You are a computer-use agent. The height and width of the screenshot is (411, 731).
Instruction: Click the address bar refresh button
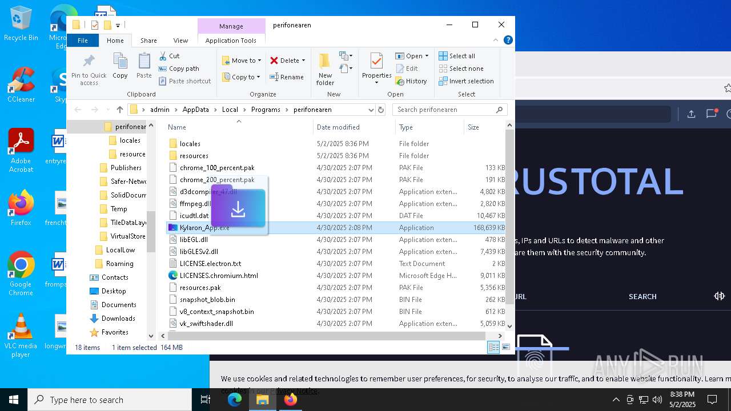click(x=381, y=110)
